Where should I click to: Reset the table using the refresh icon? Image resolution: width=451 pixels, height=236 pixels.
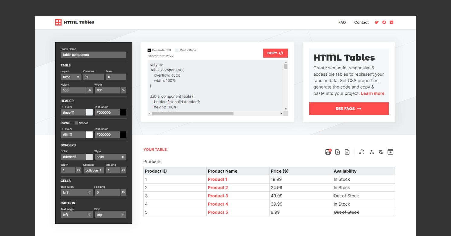point(361,152)
